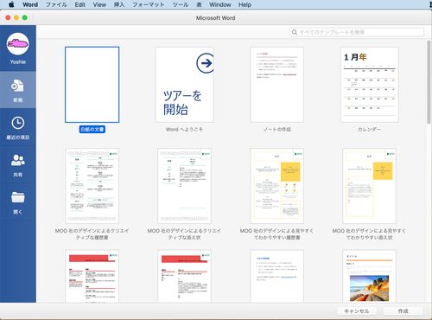Screen dimensions: 432x320
Task: Click the magnifier icon in the template search
Action: coord(295,32)
